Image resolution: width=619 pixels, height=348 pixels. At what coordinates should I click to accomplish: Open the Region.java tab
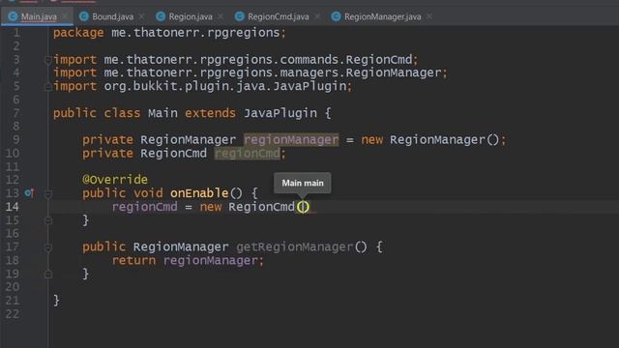[x=191, y=16]
